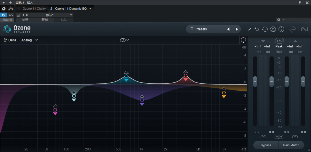This screenshot has height=152, width=311.
Task: Open the help question mark icon
Action: [x=281, y=29]
